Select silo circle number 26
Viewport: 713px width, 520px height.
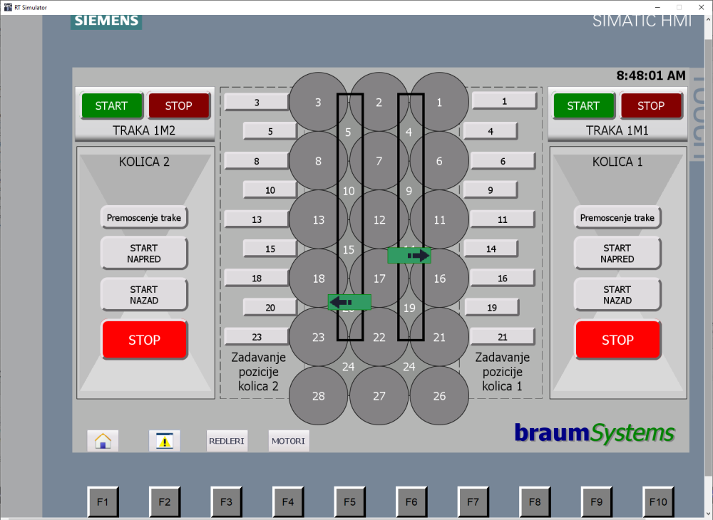pyautogui.click(x=439, y=396)
